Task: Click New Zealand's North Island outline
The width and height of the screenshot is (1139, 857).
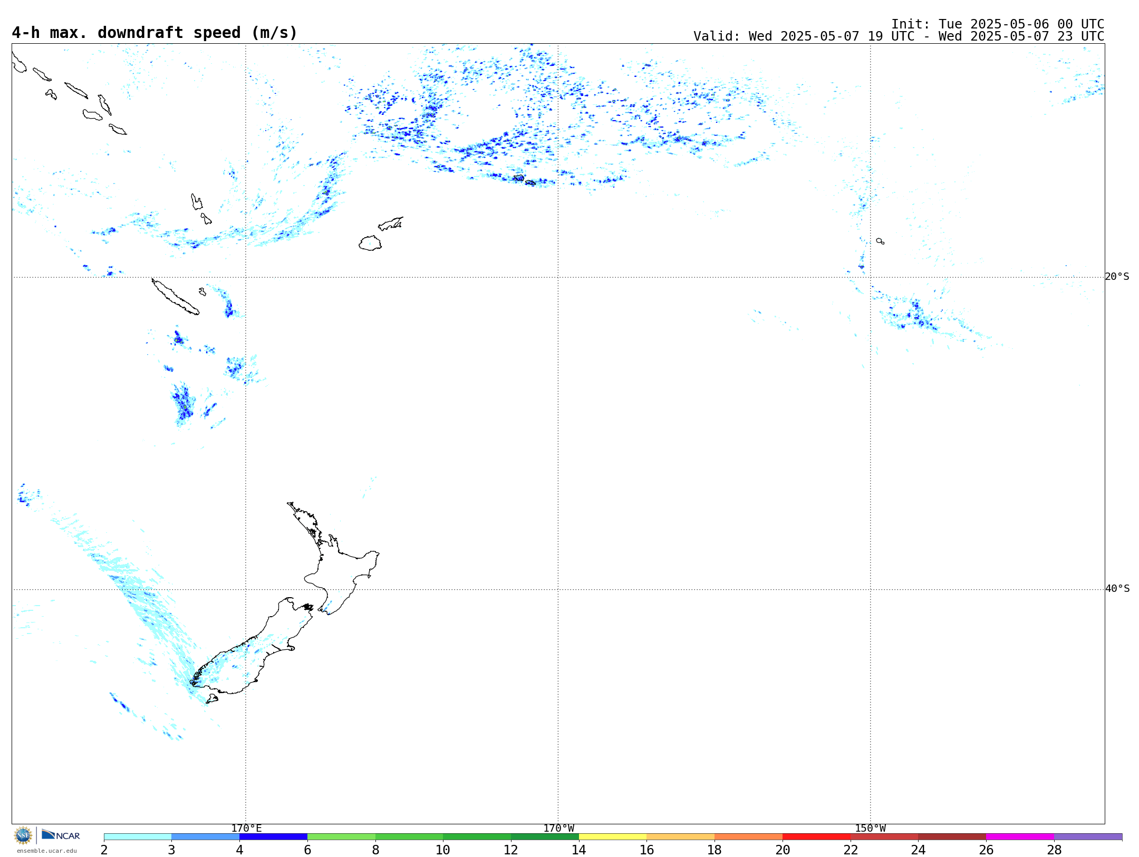Action: pyautogui.click(x=333, y=559)
